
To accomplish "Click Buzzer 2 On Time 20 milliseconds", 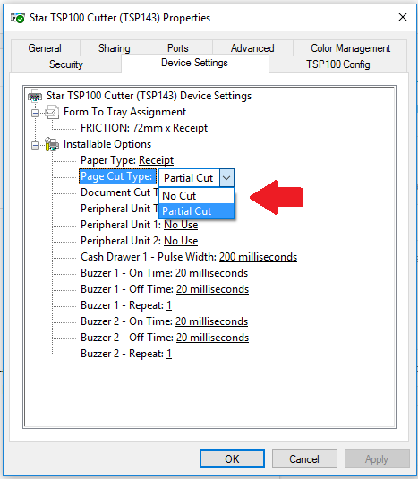I will (211, 321).
